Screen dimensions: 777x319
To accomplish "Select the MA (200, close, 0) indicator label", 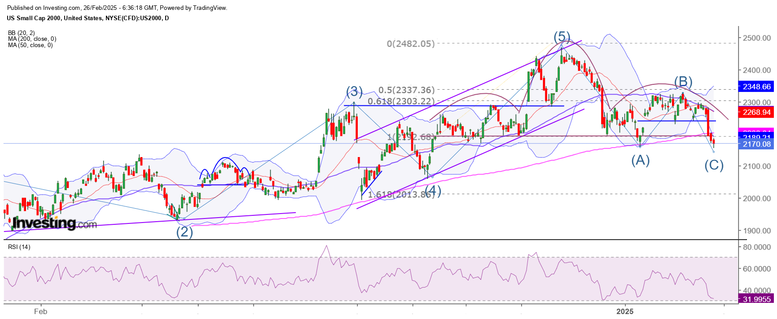I will click(x=32, y=39).
